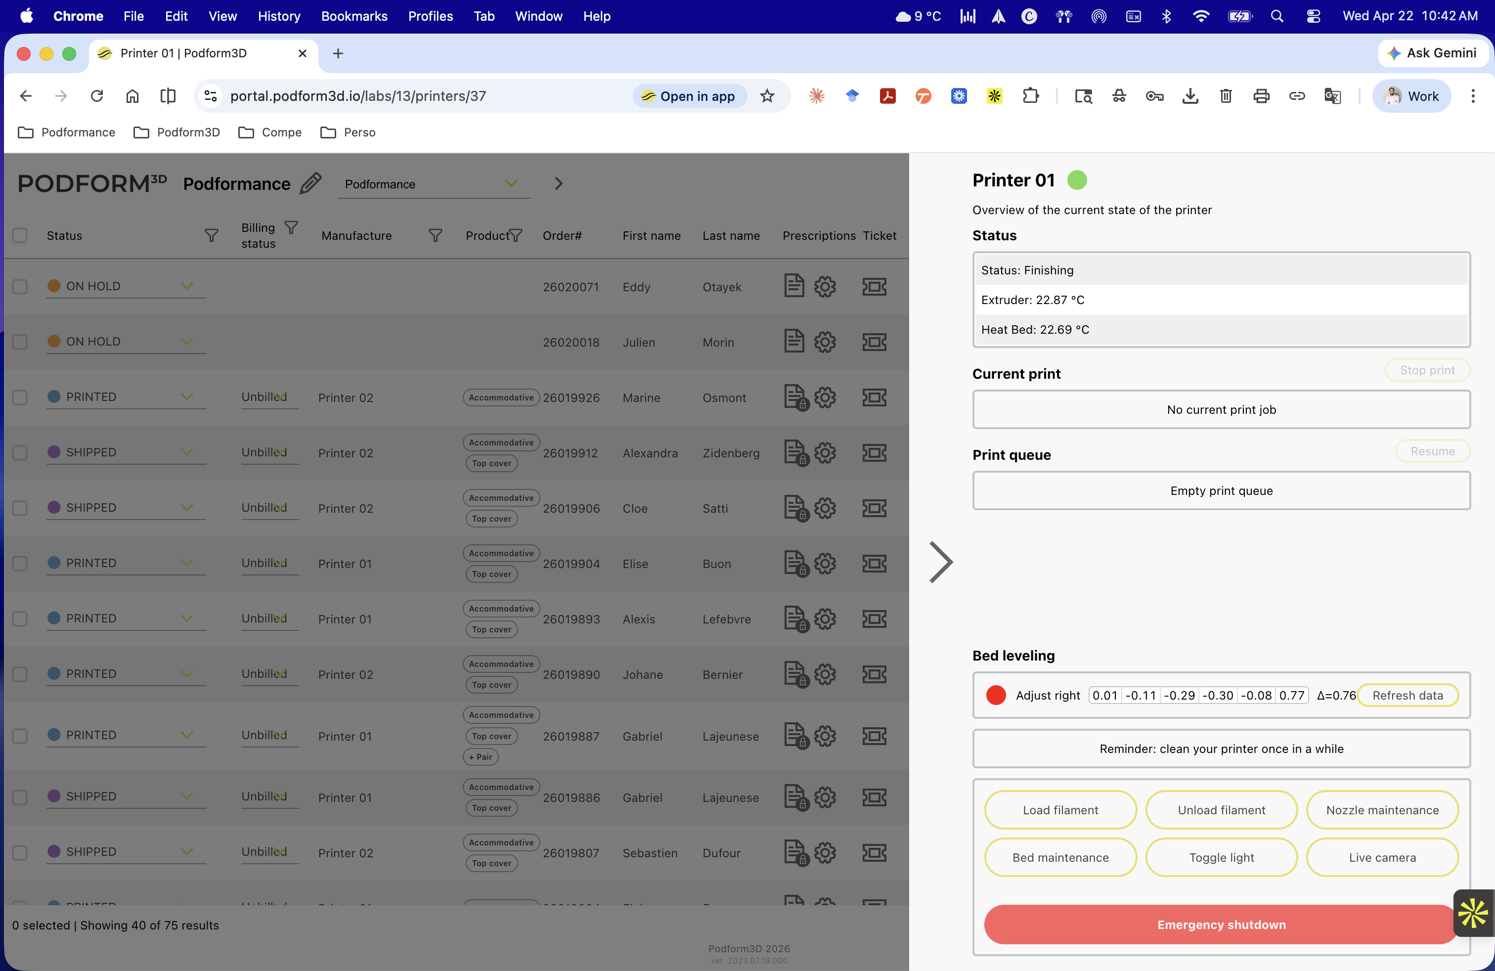Trigger Emergency shutdown
The width and height of the screenshot is (1495, 971).
coord(1221,925)
